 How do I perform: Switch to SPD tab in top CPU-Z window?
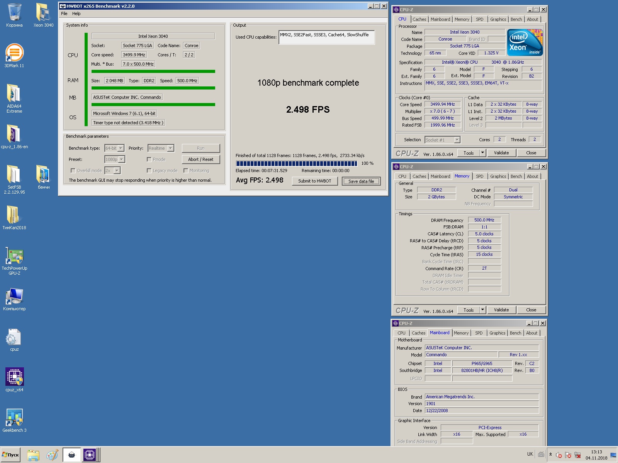click(479, 19)
